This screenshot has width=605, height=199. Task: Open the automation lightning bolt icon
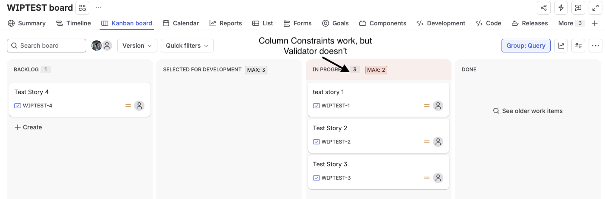(561, 8)
